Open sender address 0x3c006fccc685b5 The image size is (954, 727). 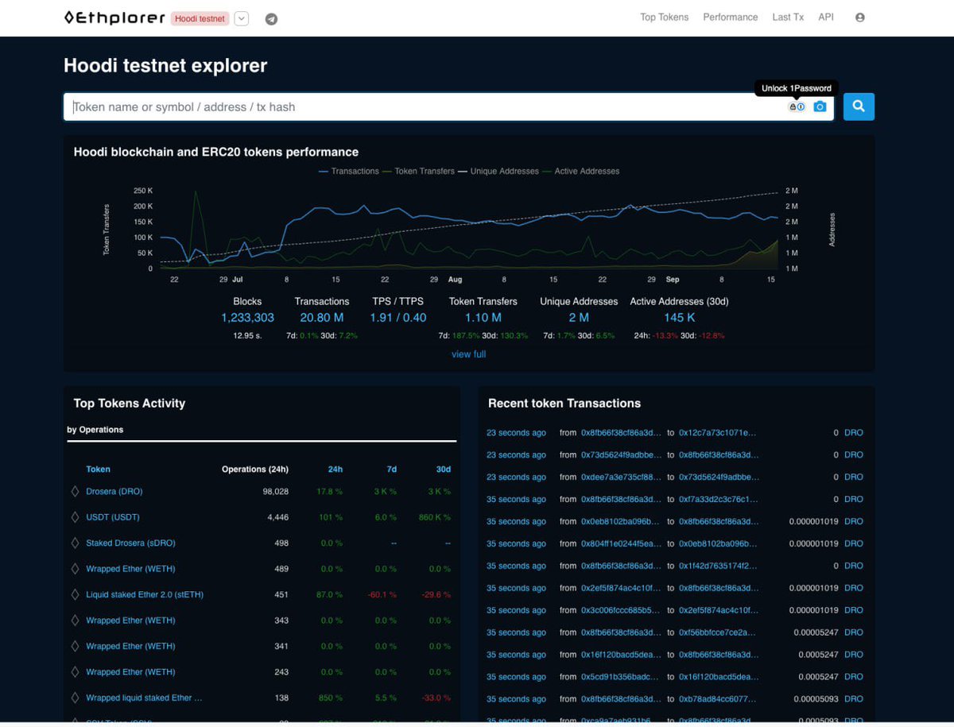tap(621, 611)
